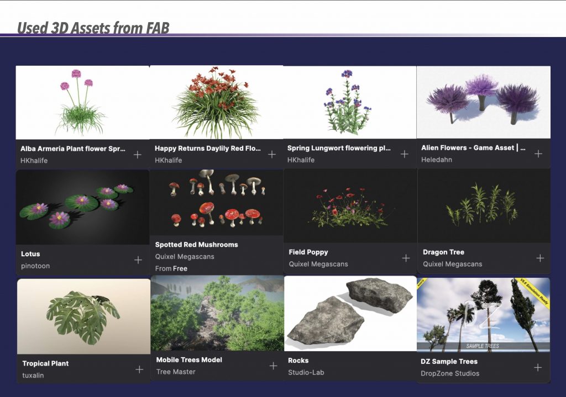Click plus icon on Mobile Trees Model card

(273, 366)
